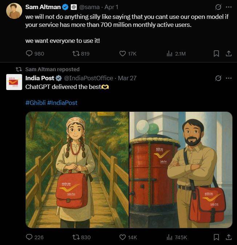Screen dimensions: 237x245
Task: Share Sam Altman's open model tweet
Action: tap(229, 54)
